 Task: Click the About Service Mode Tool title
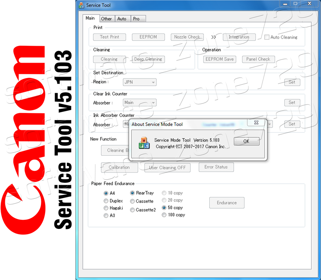tap(157, 124)
